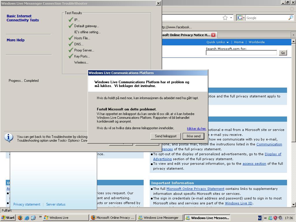The width and height of the screenshot is (296, 222).
Task: Open the location bar history dropdown arrow
Action: pos(231,18)
